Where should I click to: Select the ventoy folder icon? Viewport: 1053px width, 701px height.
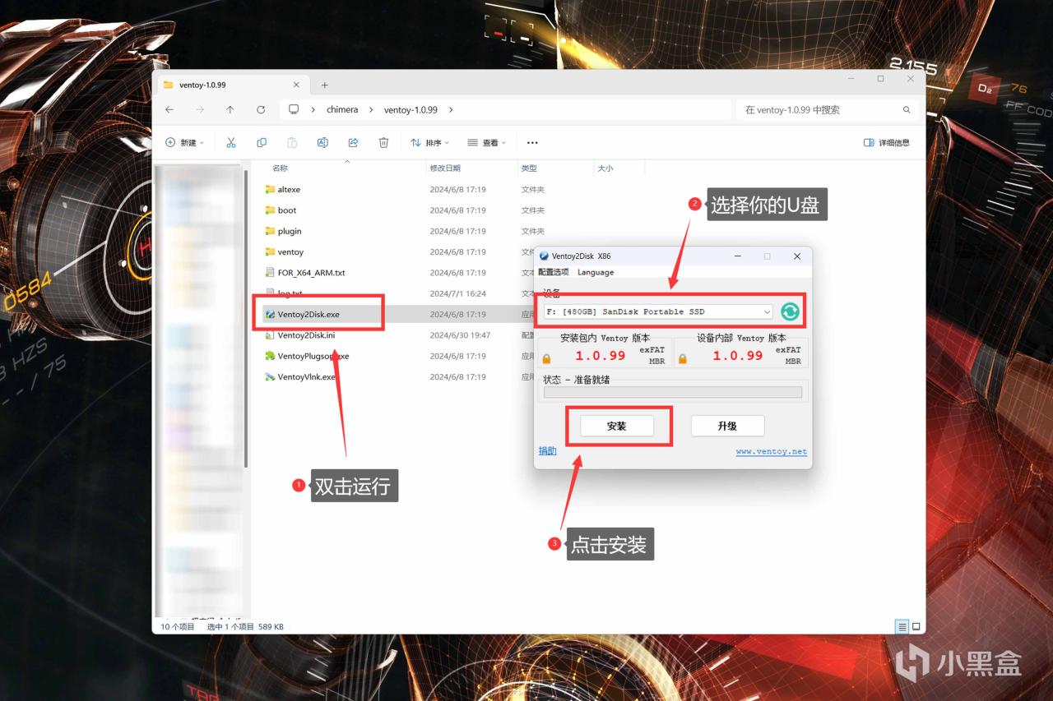270,252
